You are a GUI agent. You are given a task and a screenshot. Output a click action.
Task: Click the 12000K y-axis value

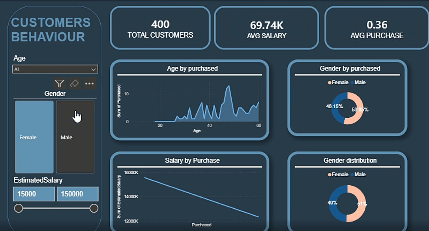click(x=131, y=221)
